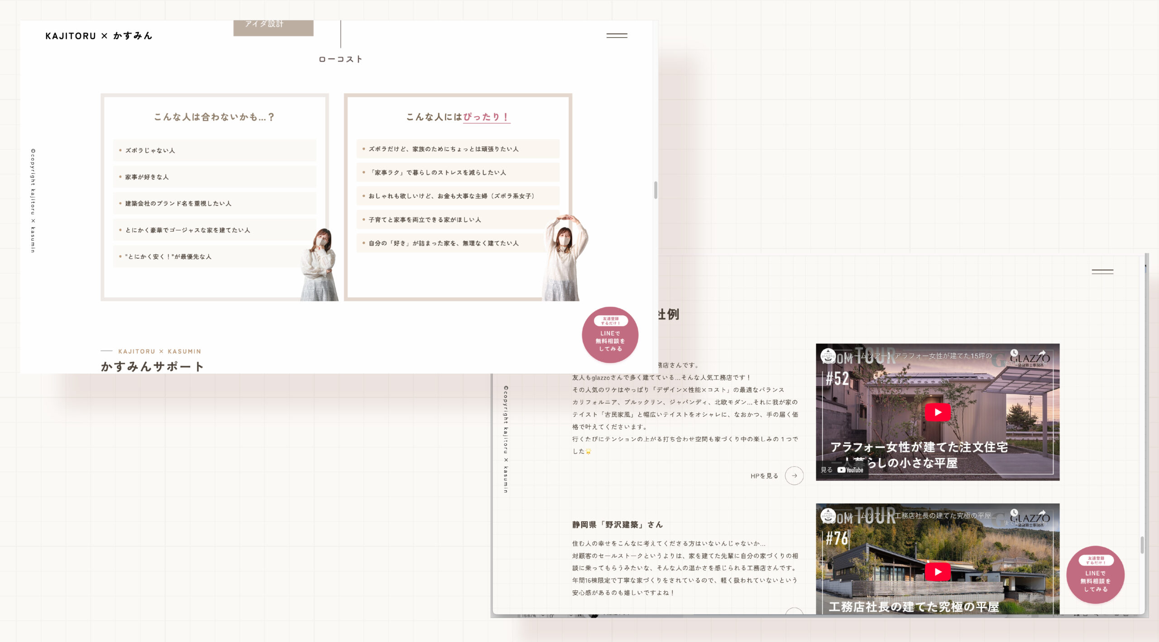The image size is (1159, 642).
Task: Open hamburger menu in KAJITORU front page
Action: tap(617, 35)
